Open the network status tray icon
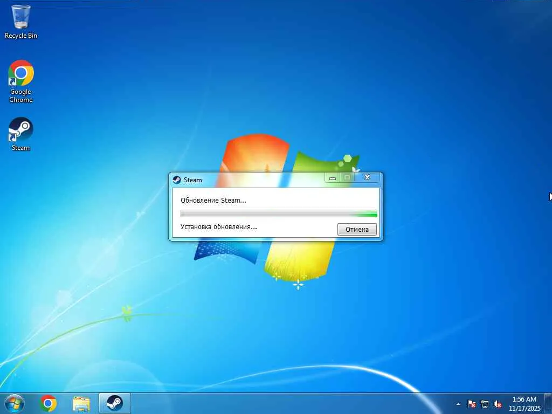Viewport: 552px width, 414px height. point(485,404)
